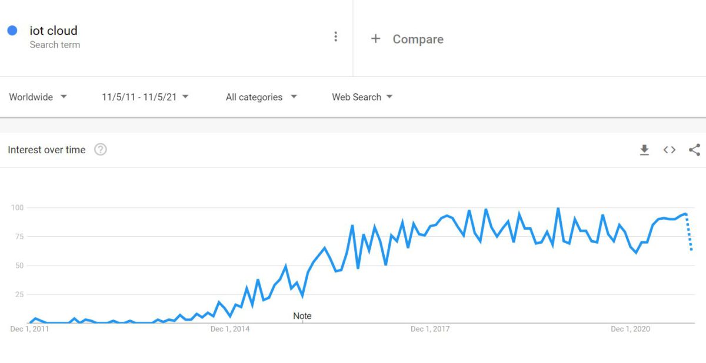Screen dimensions: 706x363
Task: Click the Interest over time heading
Action: tap(46, 150)
